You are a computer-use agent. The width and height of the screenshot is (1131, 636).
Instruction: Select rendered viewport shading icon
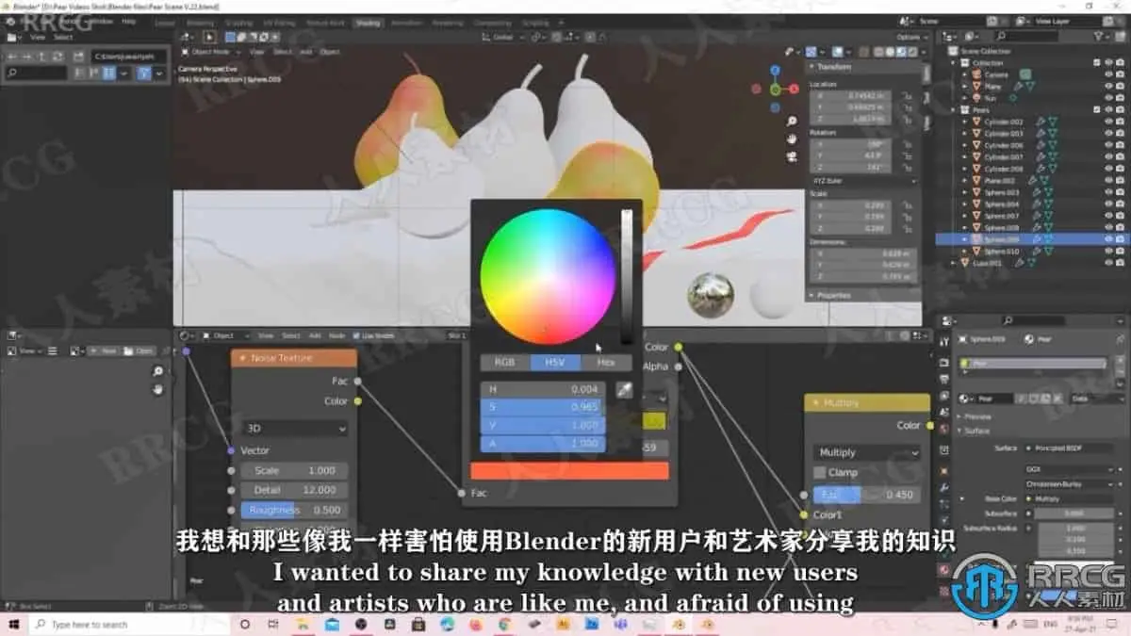(x=912, y=52)
